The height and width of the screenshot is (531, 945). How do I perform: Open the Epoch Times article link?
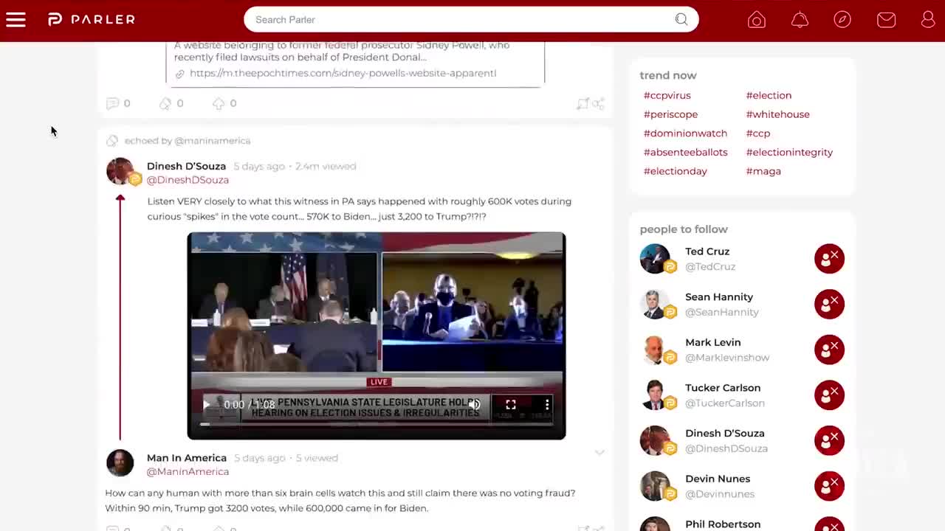point(343,73)
